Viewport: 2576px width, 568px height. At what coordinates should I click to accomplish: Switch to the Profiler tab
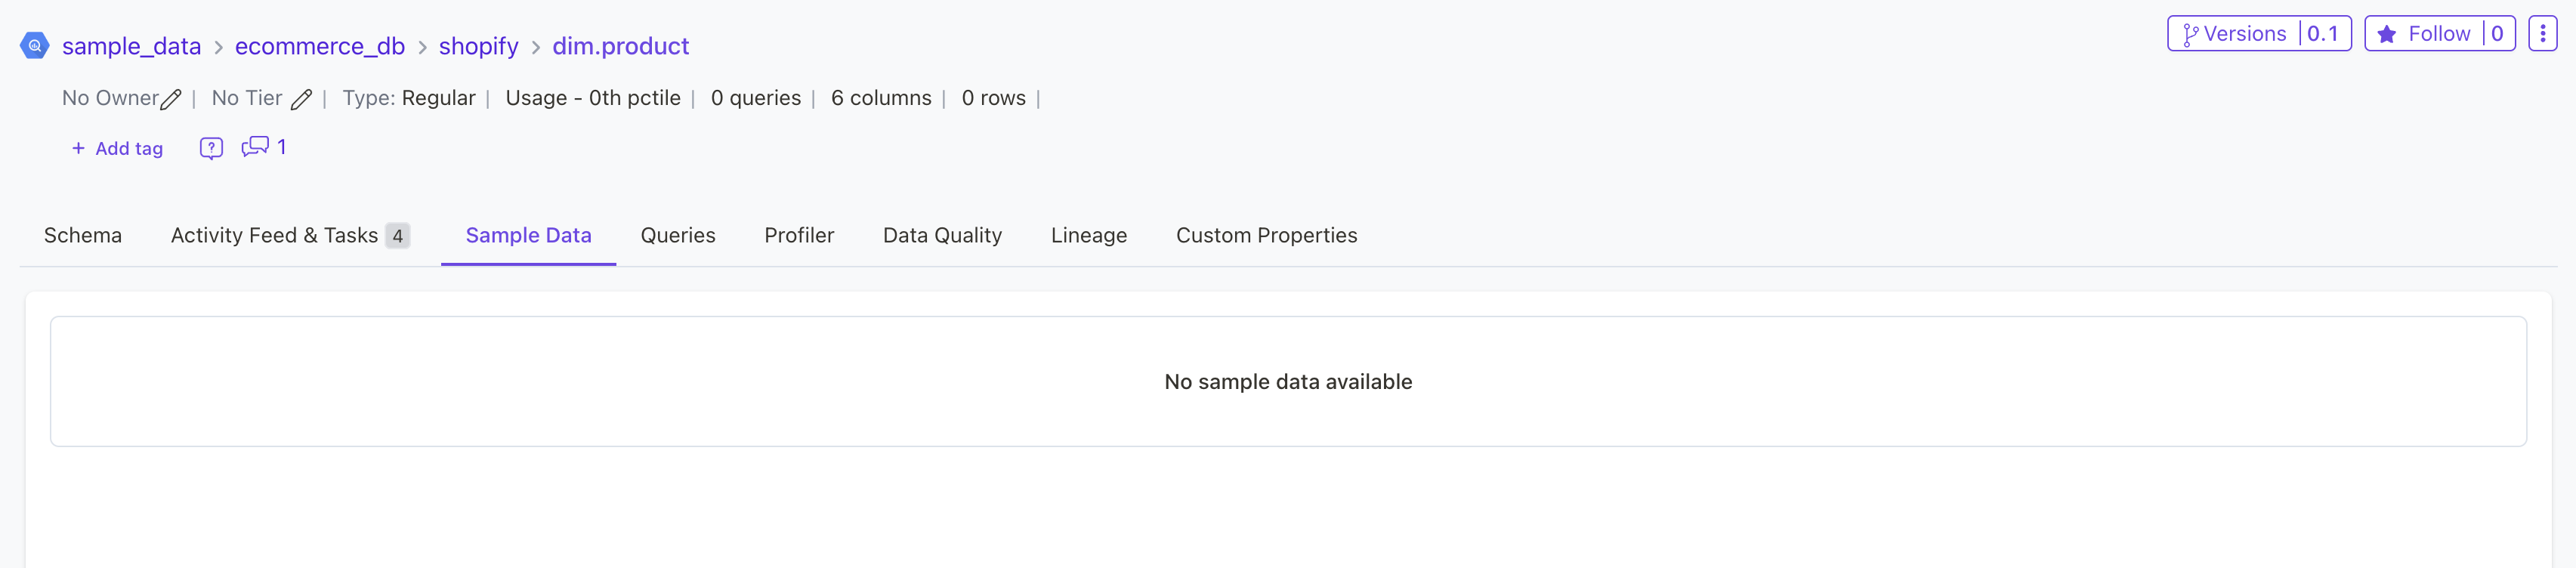click(x=799, y=235)
